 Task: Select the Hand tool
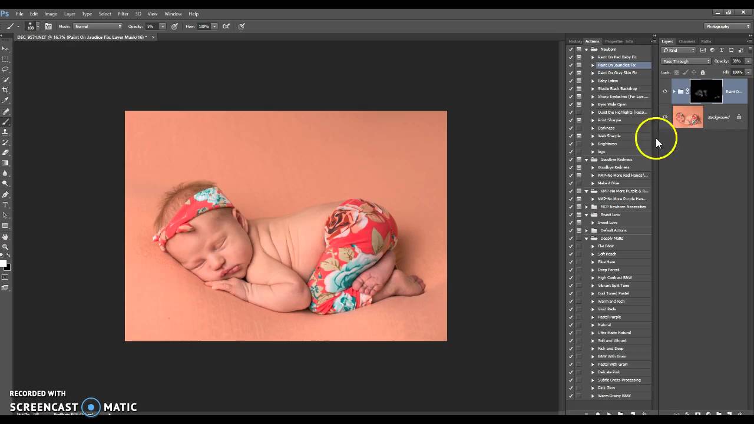click(5, 237)
